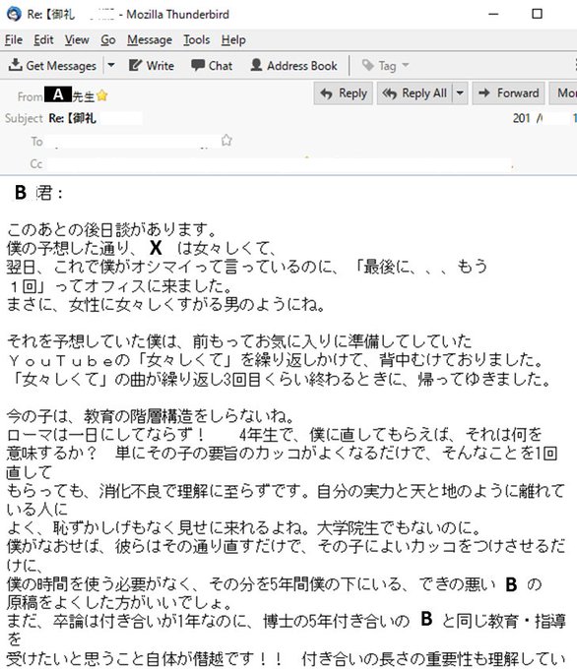Open the Get Messages dropdown arrow

click(x=111, y=65)
